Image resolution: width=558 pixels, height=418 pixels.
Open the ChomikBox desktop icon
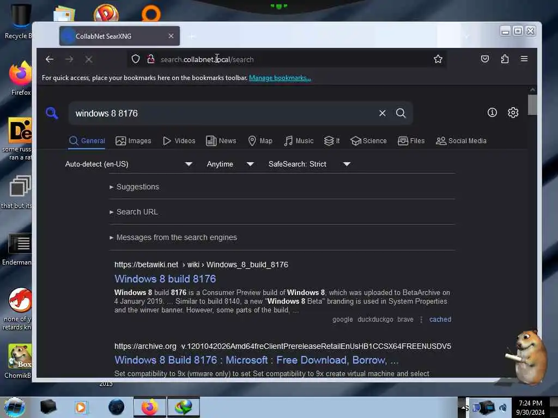[x=19, y=361]
